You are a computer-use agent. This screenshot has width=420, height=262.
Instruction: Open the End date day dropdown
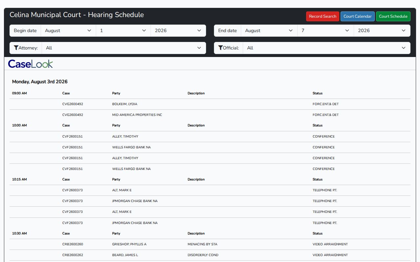(x=325, y=30)
